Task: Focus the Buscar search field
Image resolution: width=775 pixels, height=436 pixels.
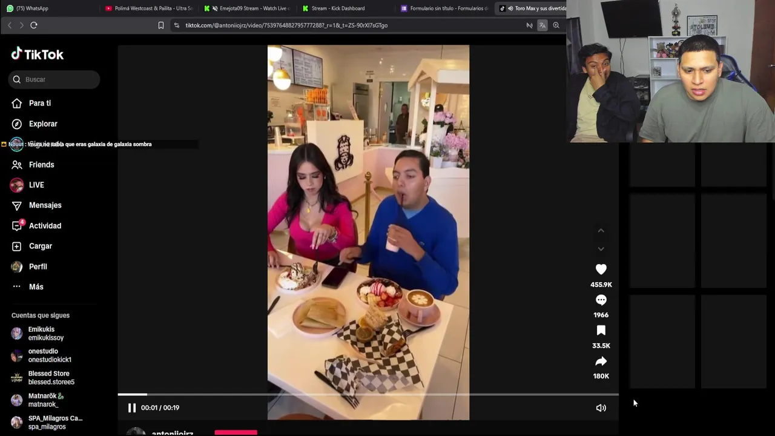Action: tap(54, 79)
